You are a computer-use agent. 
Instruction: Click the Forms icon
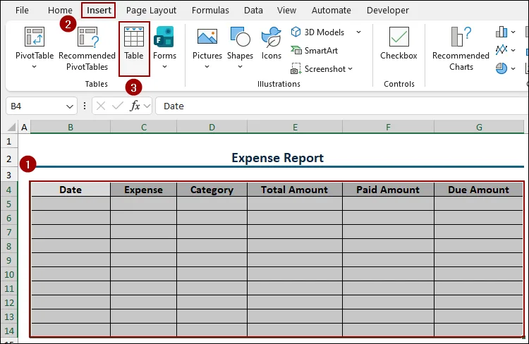tap(164, 37)
